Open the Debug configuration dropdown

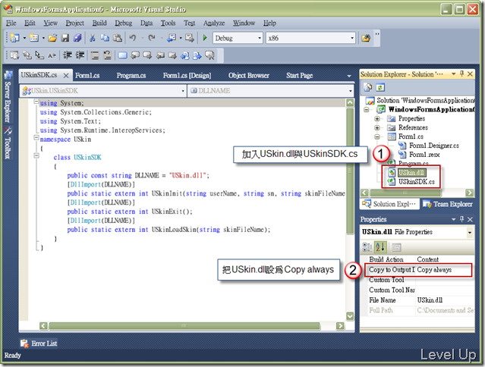click(260, 38)
